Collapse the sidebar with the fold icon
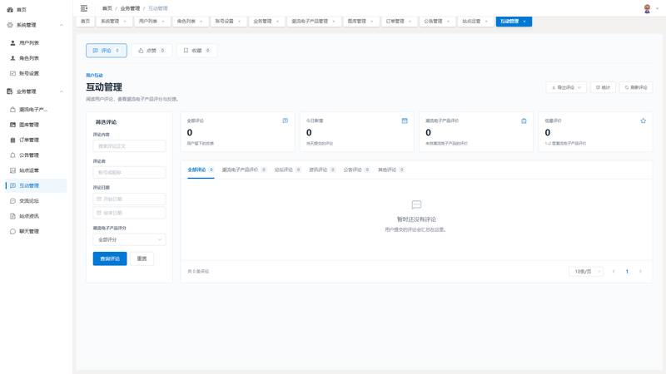The height and width of the screenshot is (374, 666). 84,8
